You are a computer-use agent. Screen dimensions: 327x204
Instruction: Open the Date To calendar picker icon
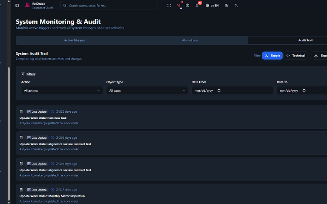304,90
